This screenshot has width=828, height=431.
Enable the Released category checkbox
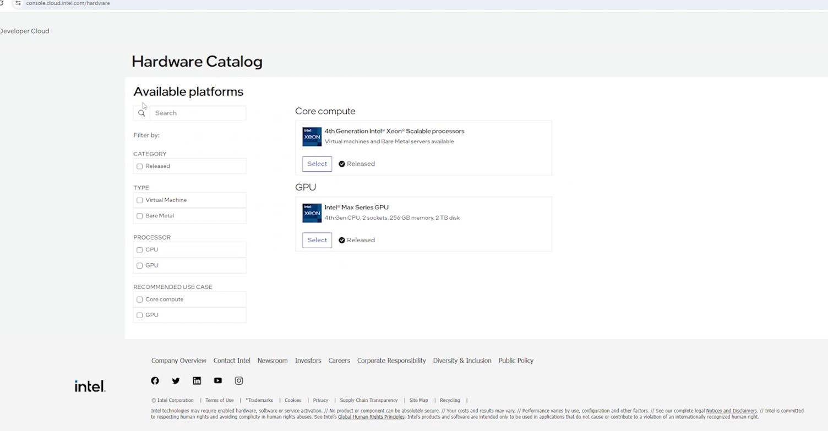140,166
